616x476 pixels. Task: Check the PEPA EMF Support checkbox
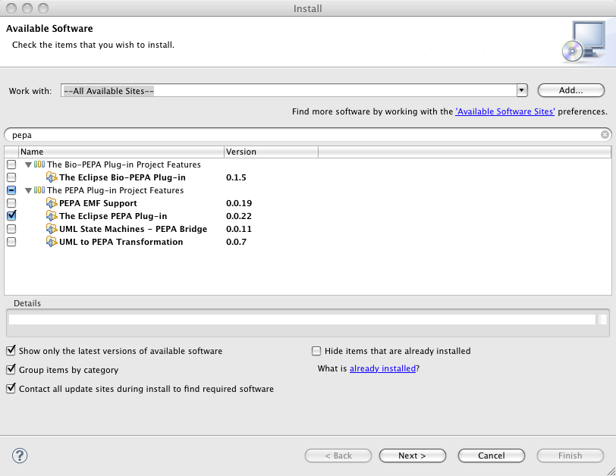click(11, 203)
